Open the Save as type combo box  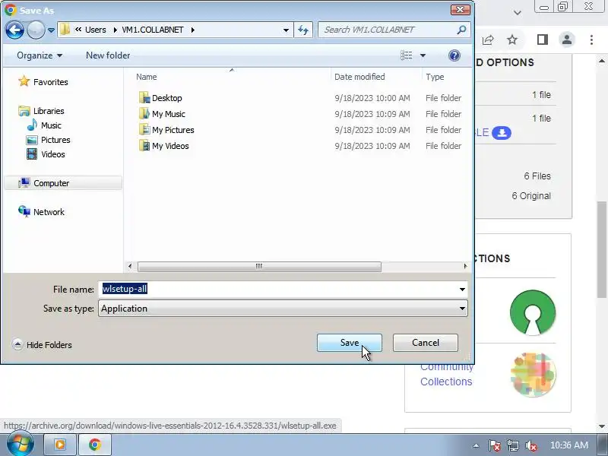[283, 309]
